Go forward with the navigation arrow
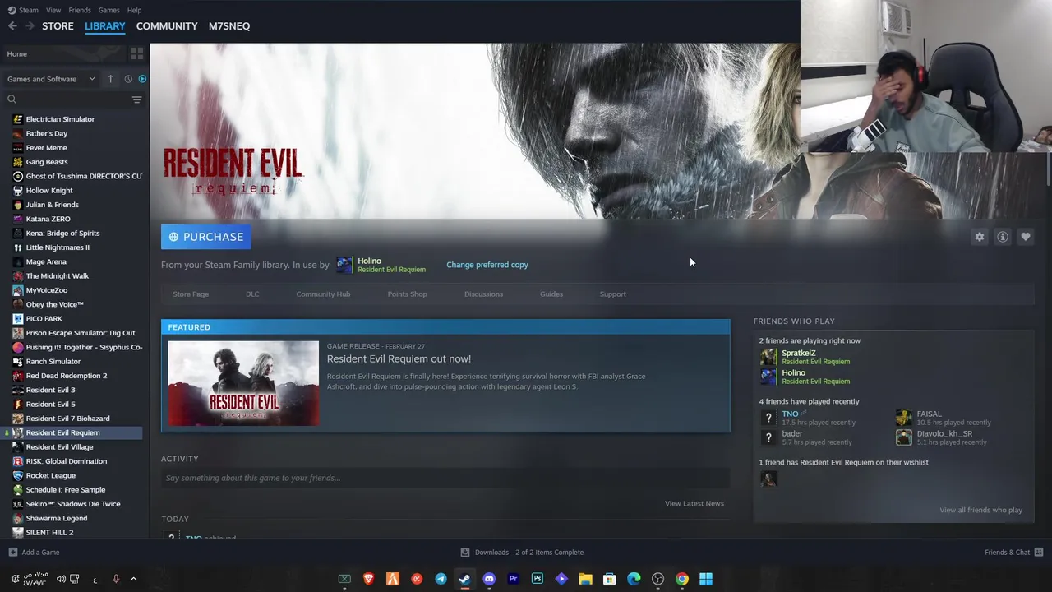Viewport: 1052px width, 592px height. pyautogui.click(x=30, y=26)
